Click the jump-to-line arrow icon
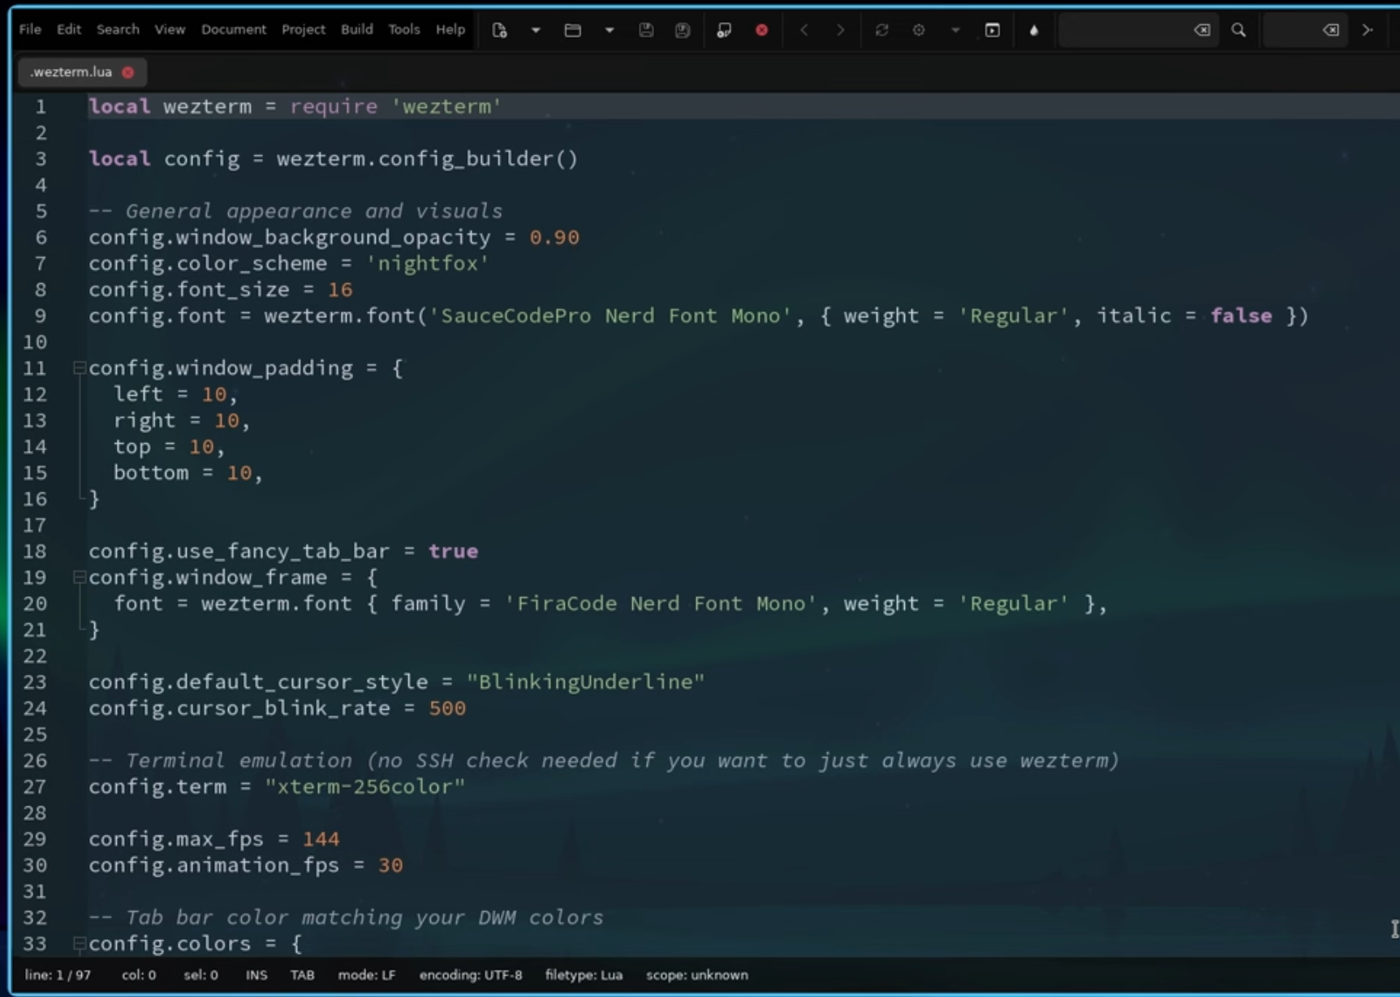This screenshot has width=1400, height=997. coord(1368,30)
